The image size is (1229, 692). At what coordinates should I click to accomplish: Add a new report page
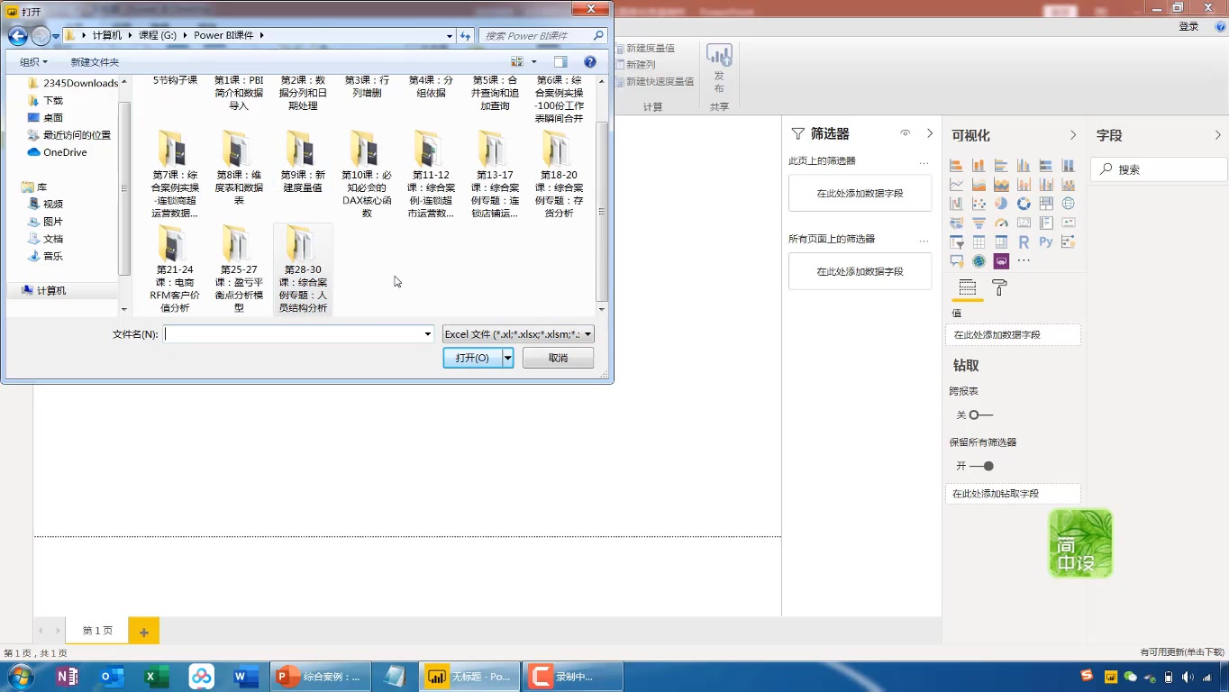pyautogui.click(x=143, y=632)
